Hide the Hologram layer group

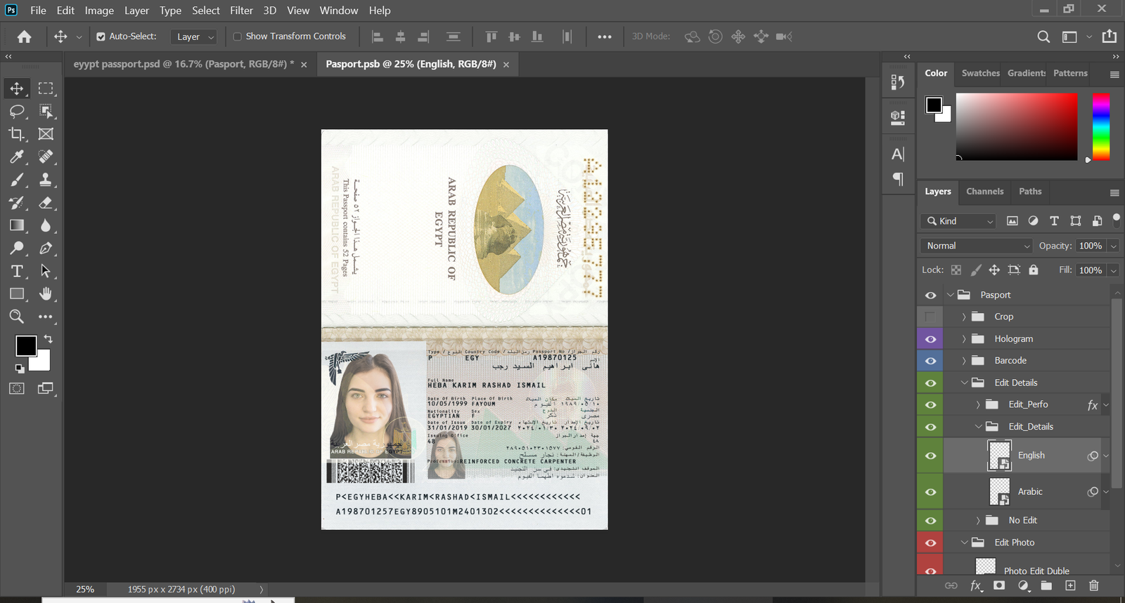[x=930, y=339]
